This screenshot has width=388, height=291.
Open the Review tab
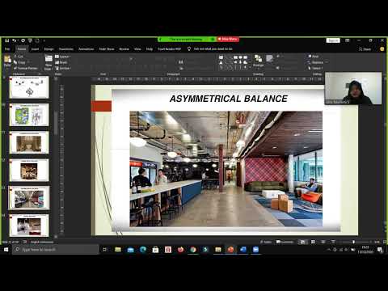(124, 49)
